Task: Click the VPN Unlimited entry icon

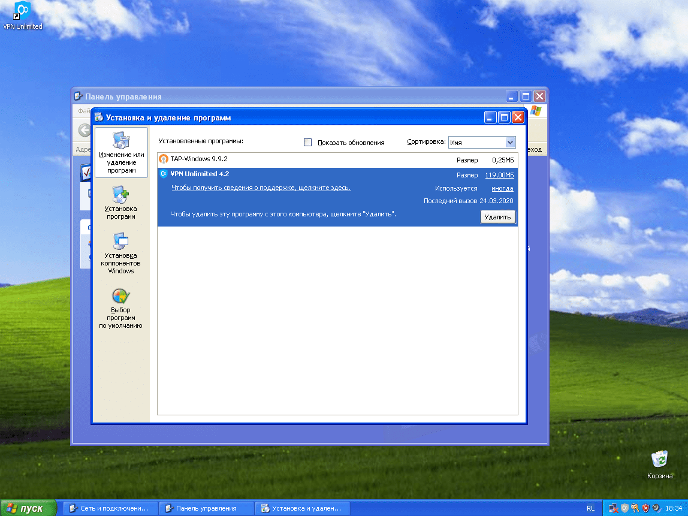Action: point(162,174)
